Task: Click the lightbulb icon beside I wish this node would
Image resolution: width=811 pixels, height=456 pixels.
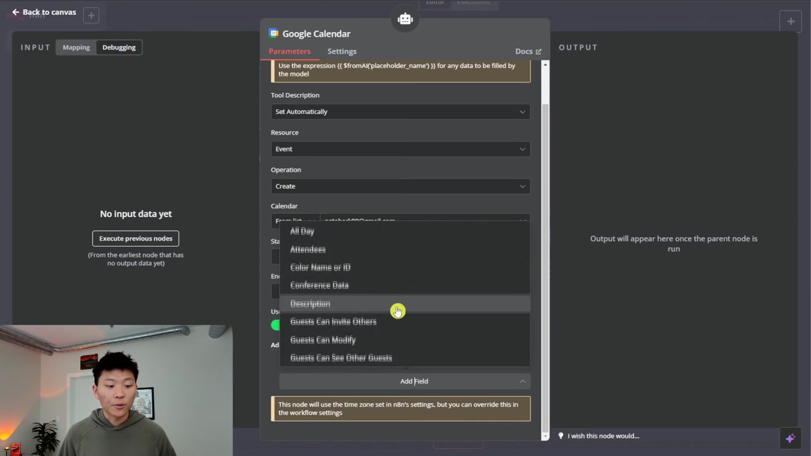Action: pyautogui.click(x=561, y=435)
